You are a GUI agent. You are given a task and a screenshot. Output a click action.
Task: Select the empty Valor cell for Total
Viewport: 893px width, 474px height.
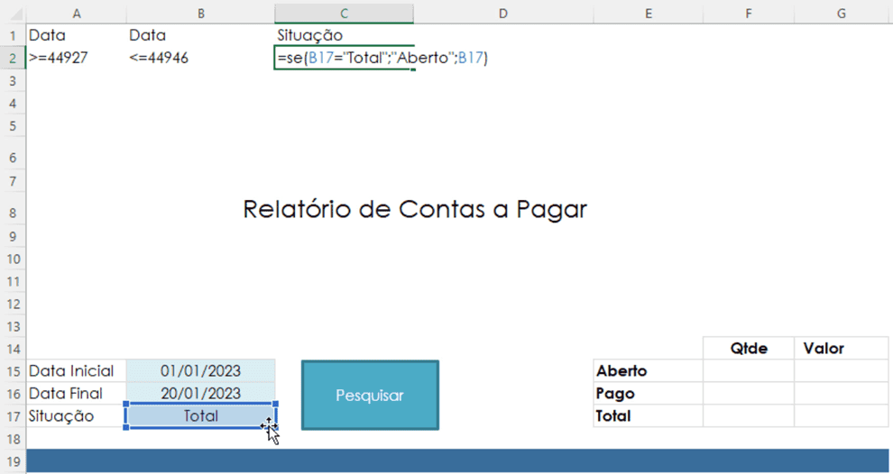point(841,416)
